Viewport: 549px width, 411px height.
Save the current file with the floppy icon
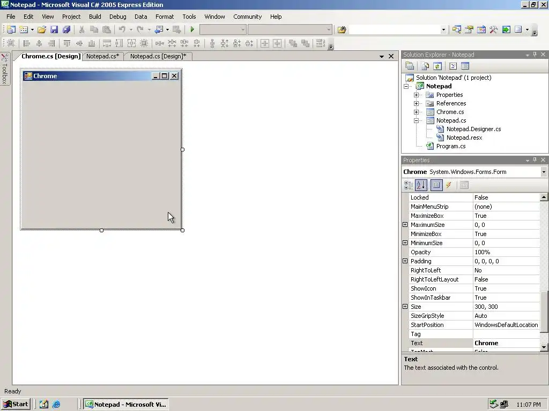[54, 30]
